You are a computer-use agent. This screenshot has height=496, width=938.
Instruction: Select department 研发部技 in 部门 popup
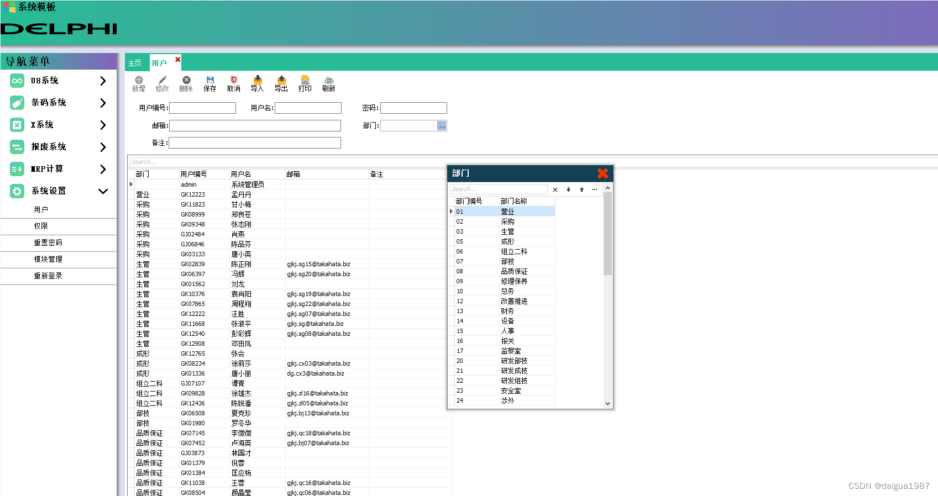505,361
